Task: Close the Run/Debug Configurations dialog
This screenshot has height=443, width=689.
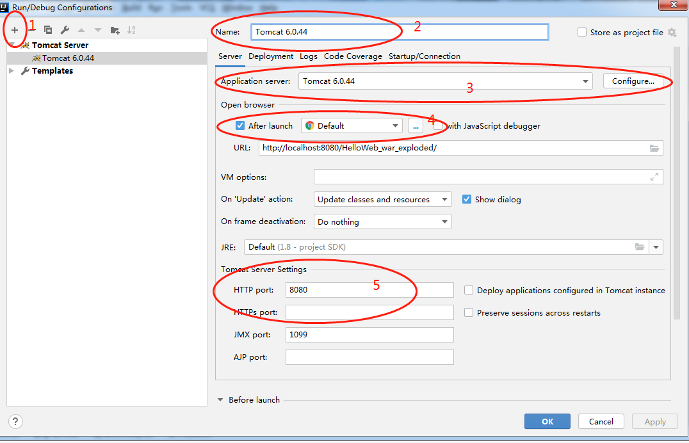Action: [673, 5]
